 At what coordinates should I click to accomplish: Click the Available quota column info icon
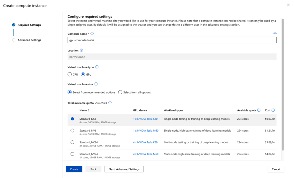[259, 110]
